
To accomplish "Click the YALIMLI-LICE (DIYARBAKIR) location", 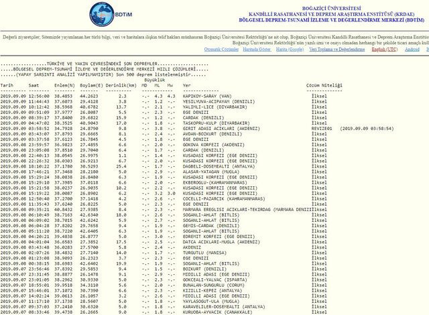I will (x=215, y=107).
